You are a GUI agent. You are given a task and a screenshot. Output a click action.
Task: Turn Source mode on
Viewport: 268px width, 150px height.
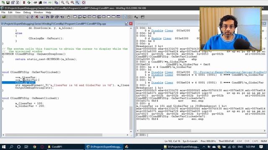coord(125,17)
